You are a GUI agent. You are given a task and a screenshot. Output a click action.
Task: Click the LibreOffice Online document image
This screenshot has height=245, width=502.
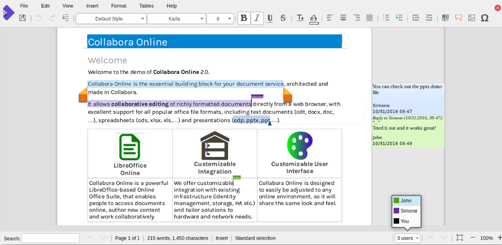point(130,147)
